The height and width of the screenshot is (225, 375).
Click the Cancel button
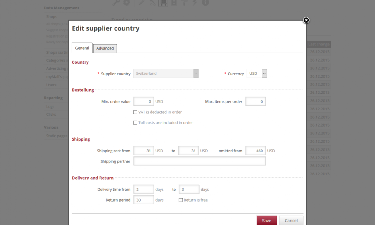pos(291,220)
